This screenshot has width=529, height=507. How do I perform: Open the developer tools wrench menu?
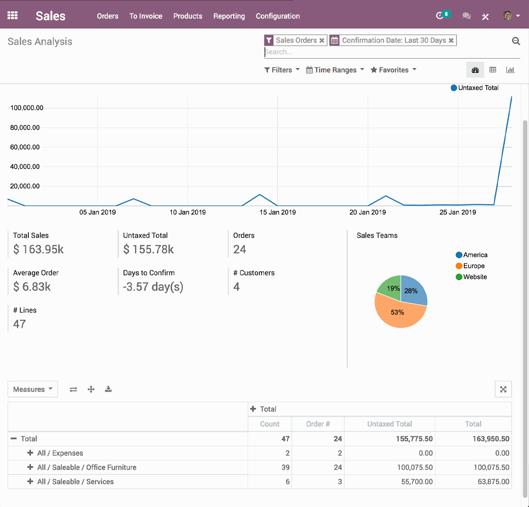[x=485, y=17]
